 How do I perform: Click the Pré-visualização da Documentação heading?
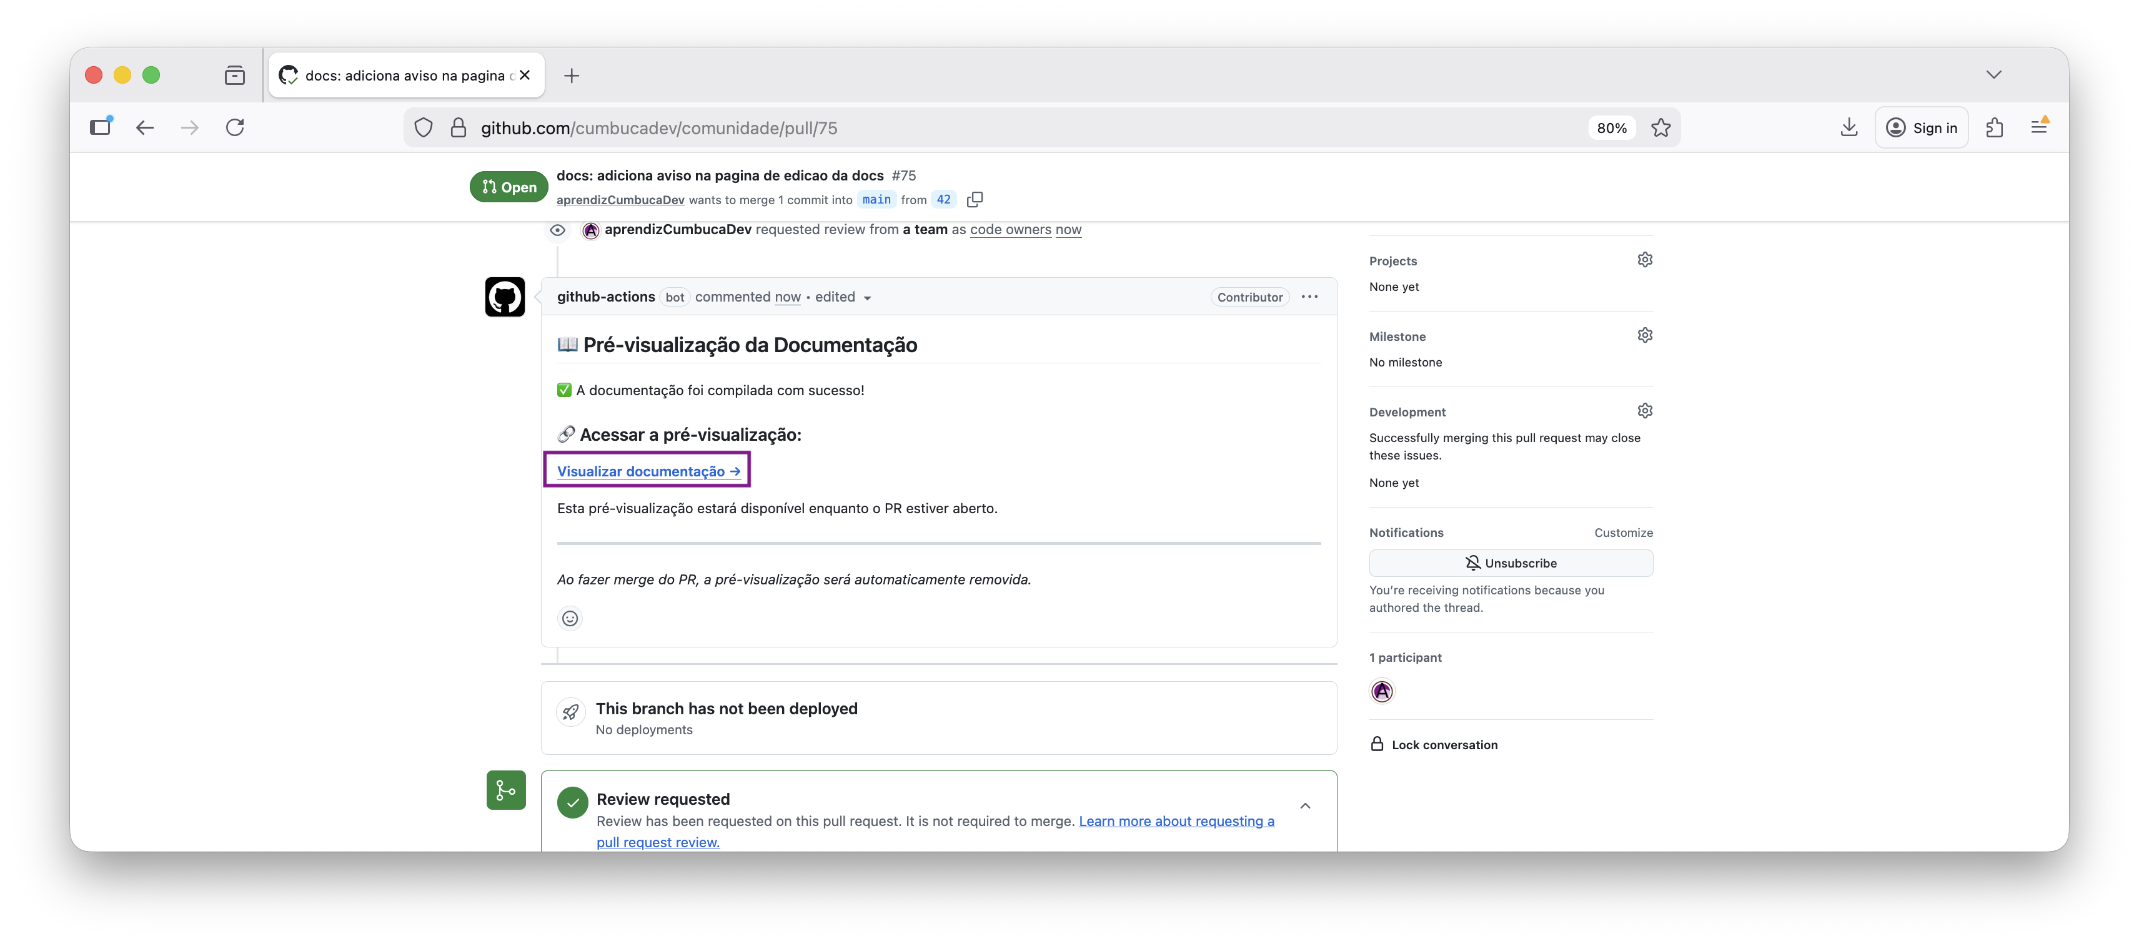coord(737,345)
